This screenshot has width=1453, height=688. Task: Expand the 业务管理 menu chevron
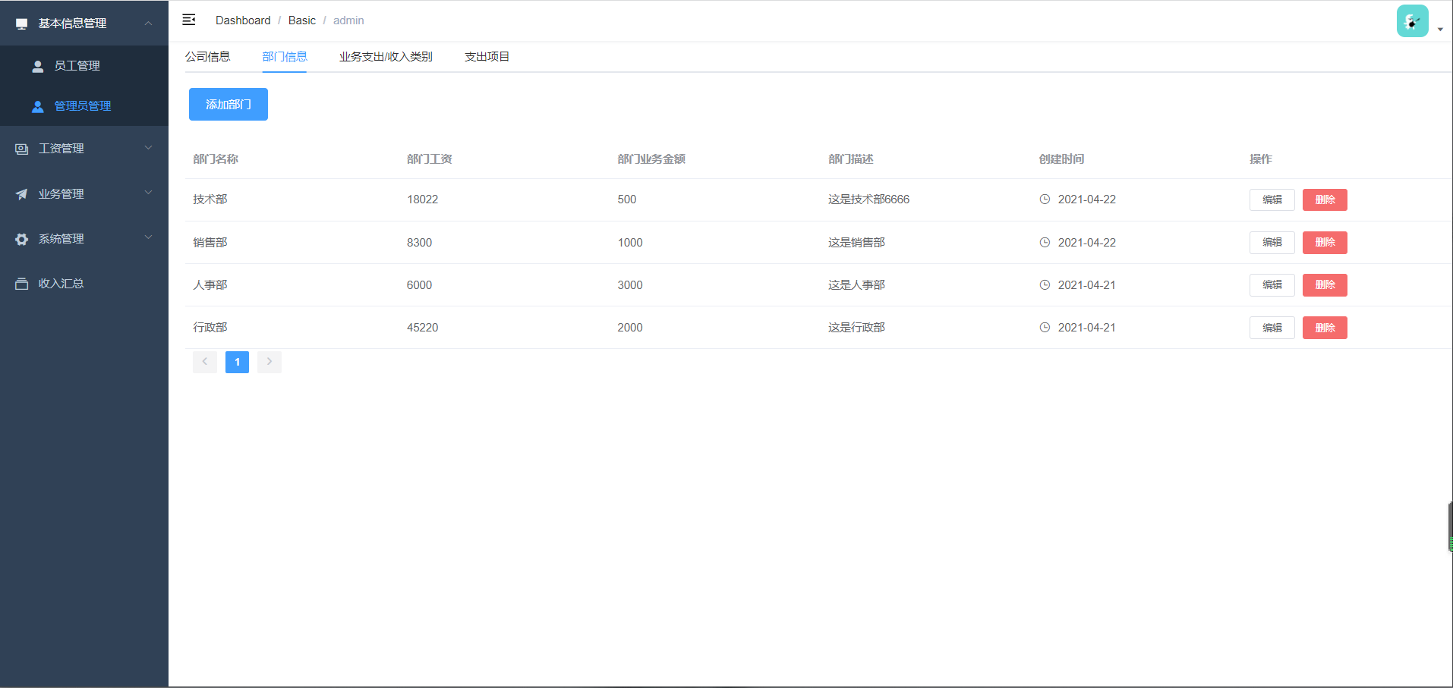[148, 193]
